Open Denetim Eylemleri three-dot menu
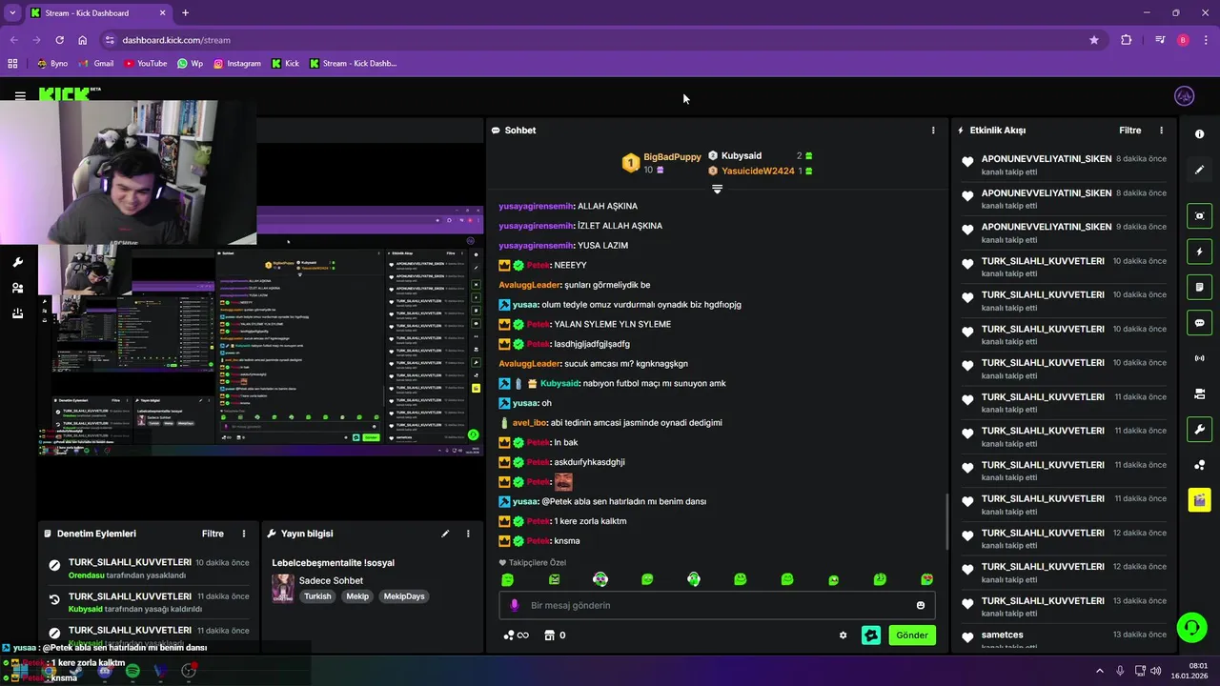This screenshot has height=686, width=1220. point(244,534)
